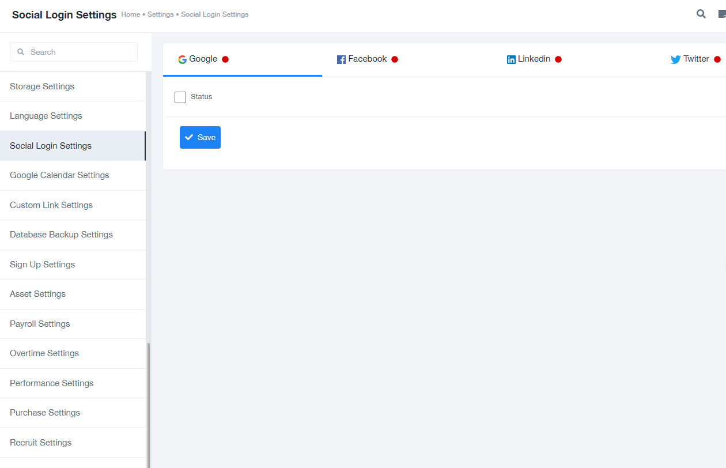This screenshot has height=468, width=726.
Task: Click the Google logo icon
Action: click(182, 59)
